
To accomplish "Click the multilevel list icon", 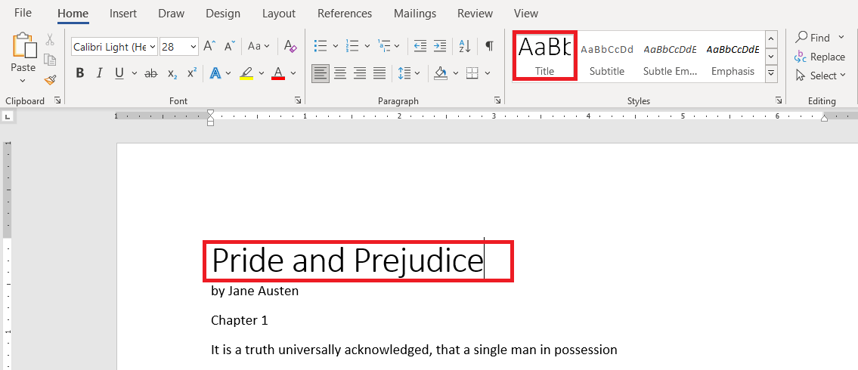I will coord(384,45).
